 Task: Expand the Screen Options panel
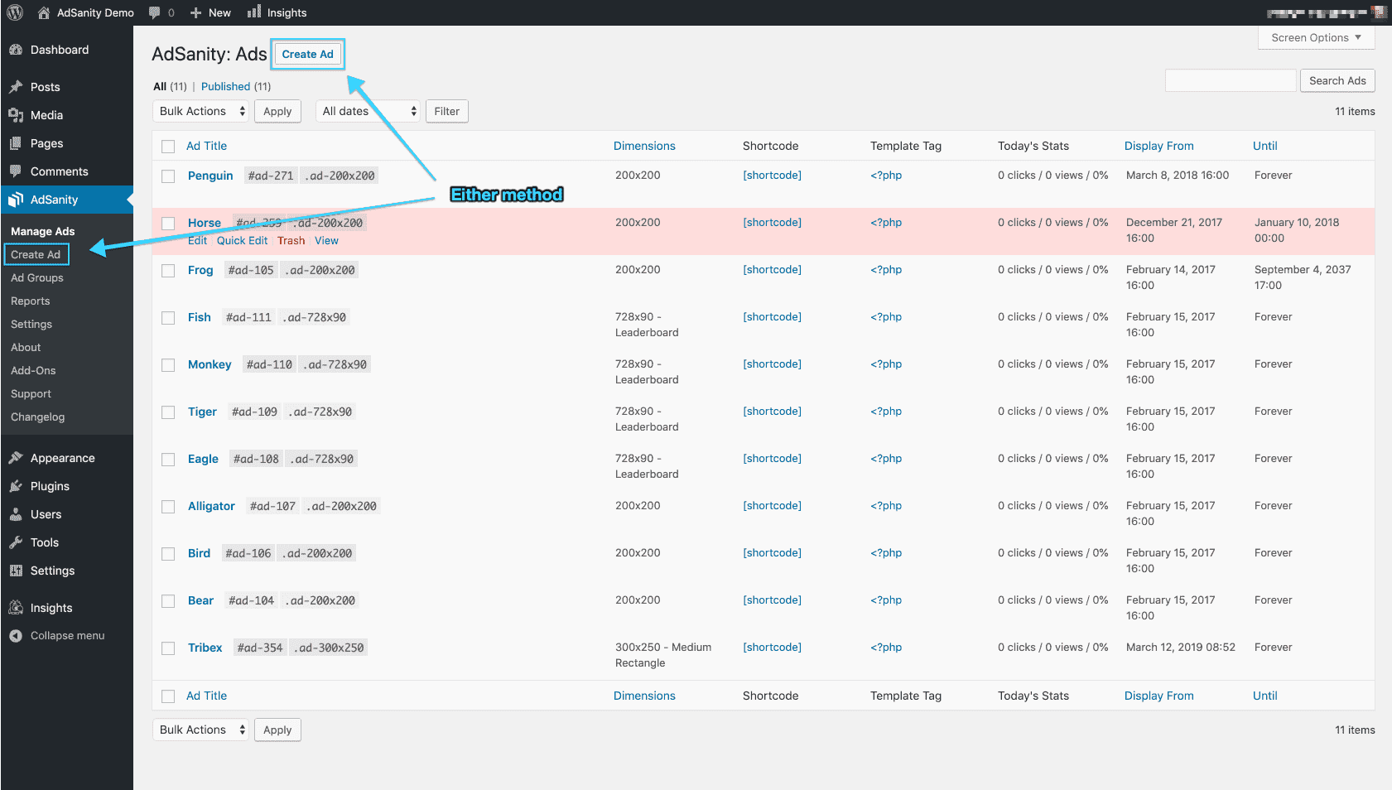[x=1316, y=37]
